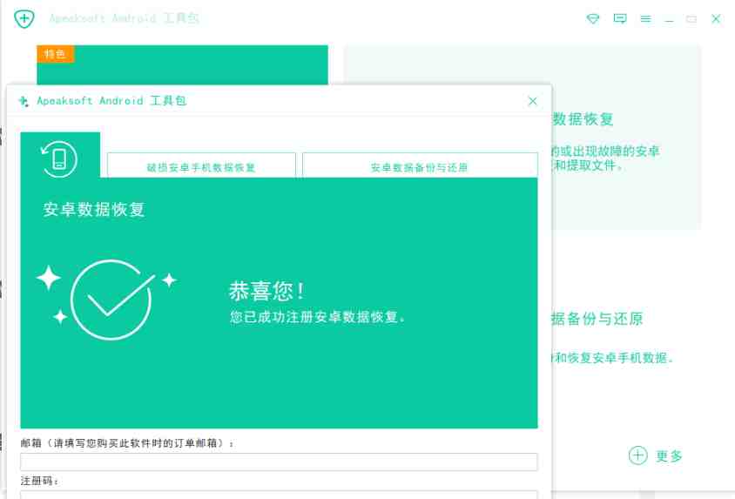The height and width of the screenshot is (499, 735).
Task: Click 数据恢复 card title in main window
Action: point(583,119)
